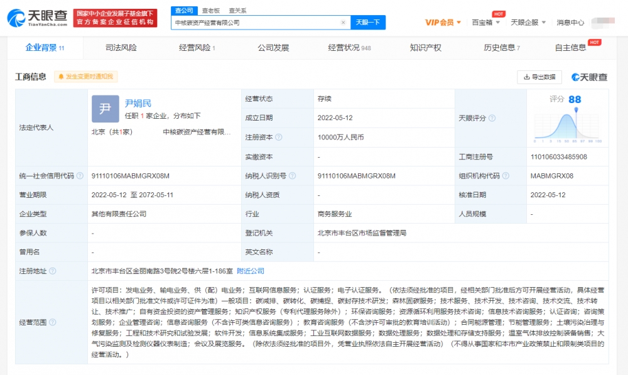Click the help icon next to 组织机构代码

click(506, 176)
